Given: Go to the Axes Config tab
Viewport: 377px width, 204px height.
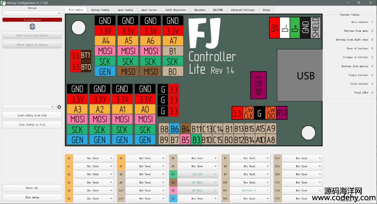Looking at the screenshot, I should 125,10.
